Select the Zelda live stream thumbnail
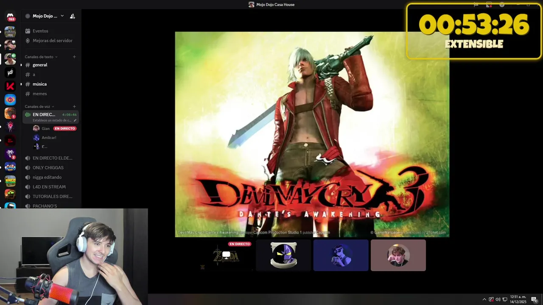The image size is (543, 305). (x=227, y=255)
